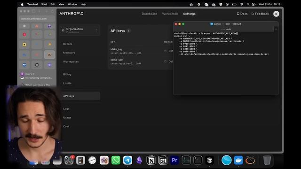
Task: Open the Help menu
Action: [x=83, y=4]
